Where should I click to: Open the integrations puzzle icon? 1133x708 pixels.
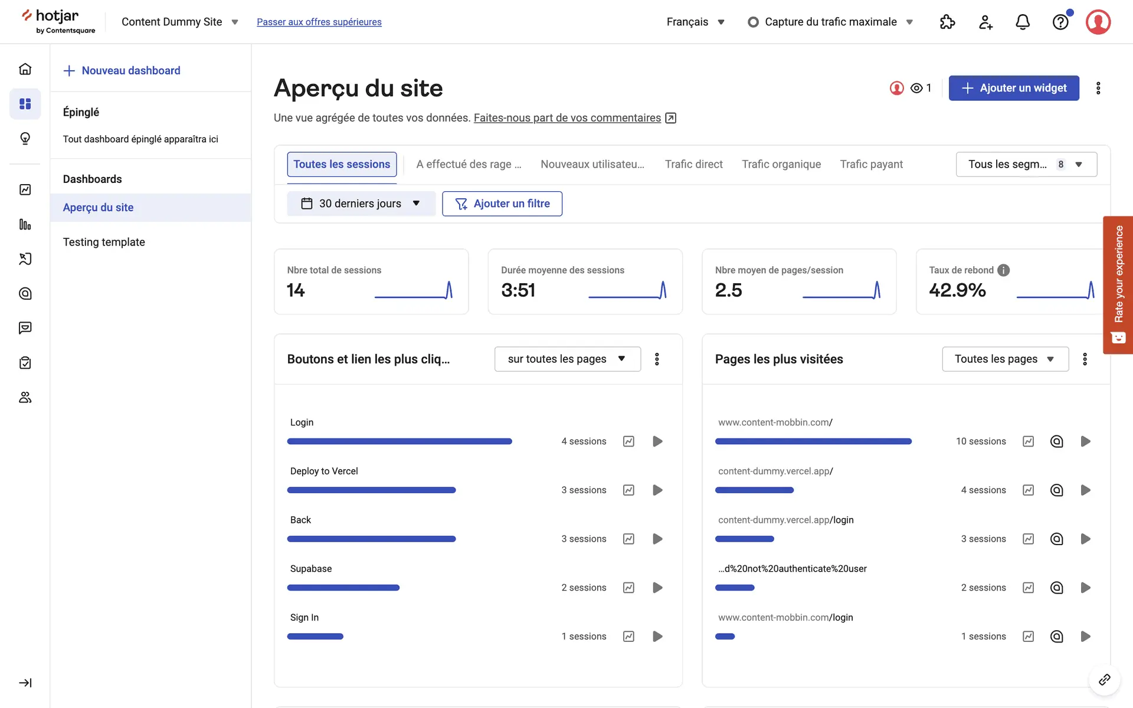947,22
